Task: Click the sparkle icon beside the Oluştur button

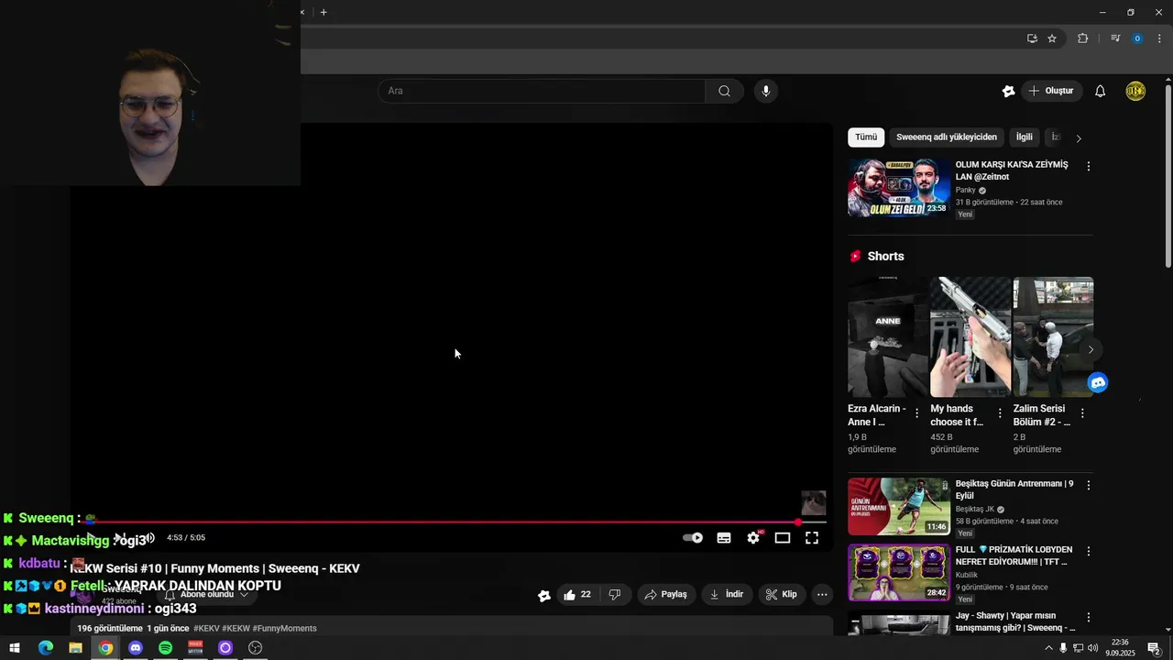Action: (1008, 91)
